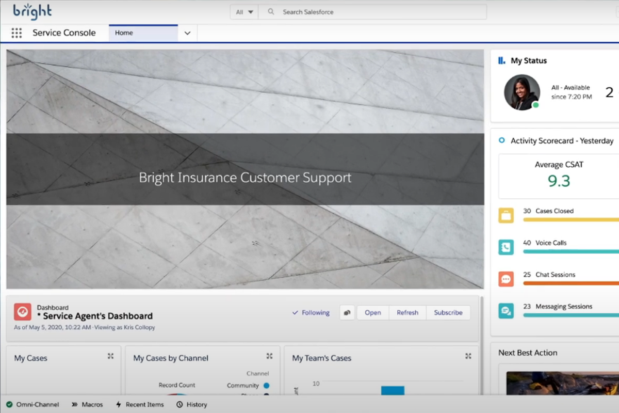This screenshot has width=619, height=413.
Task: Click the Bright logo
Action: click(32, 11)
